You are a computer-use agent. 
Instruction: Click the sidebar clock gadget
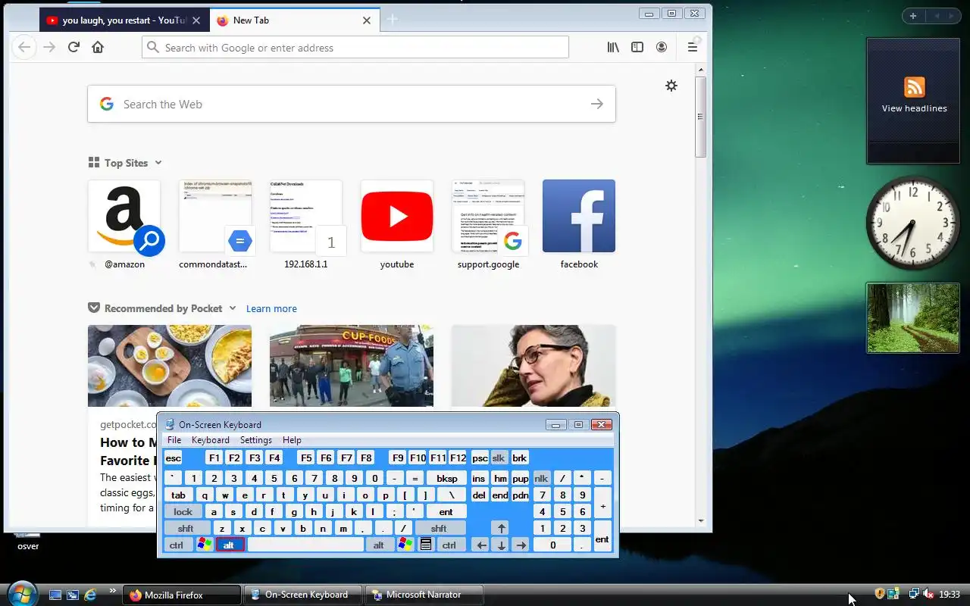click(912, 223)
